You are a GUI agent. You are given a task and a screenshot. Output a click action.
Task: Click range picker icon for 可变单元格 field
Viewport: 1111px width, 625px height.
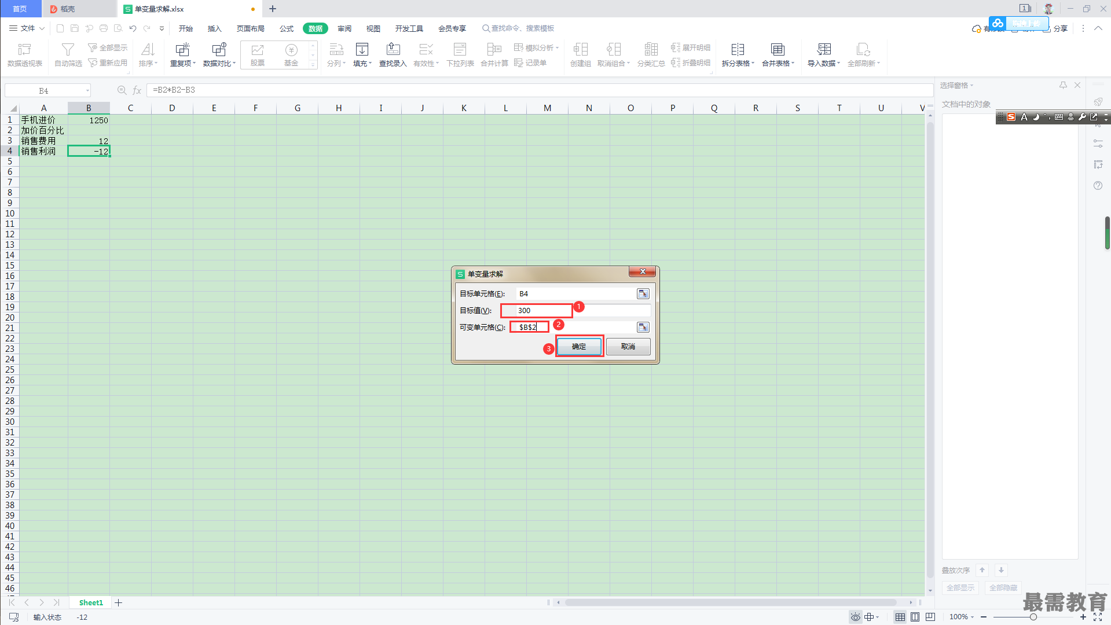(643, 327)
